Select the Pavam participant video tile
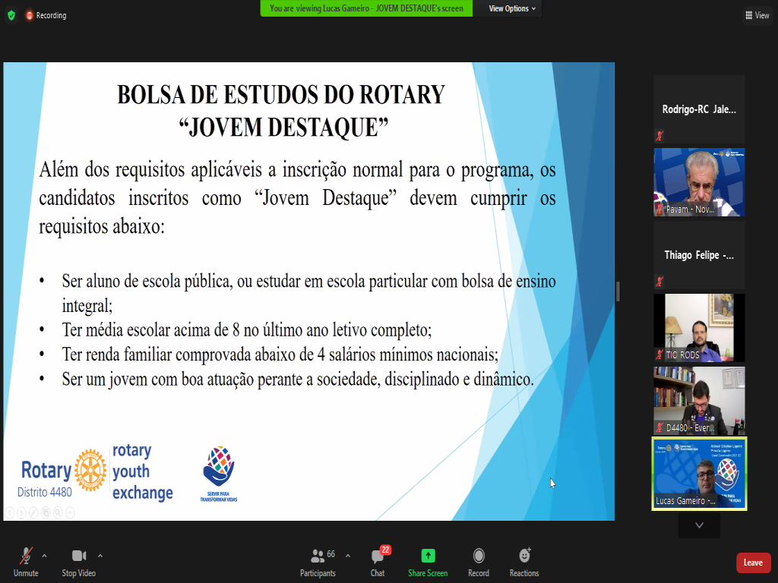 pos(699,182)
